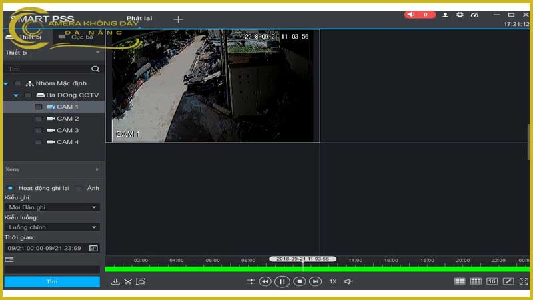Mute the audio speaker icon
533x300 pixels.
348,281
